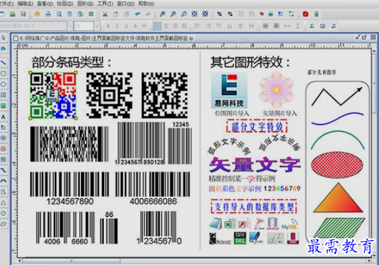Click the copy icon in the toolbar
This screenshot has height=265, width=379.
[x=116, y=14]
